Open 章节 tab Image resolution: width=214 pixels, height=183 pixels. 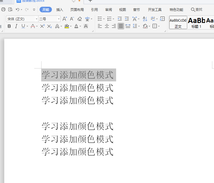tap(137, 10)
